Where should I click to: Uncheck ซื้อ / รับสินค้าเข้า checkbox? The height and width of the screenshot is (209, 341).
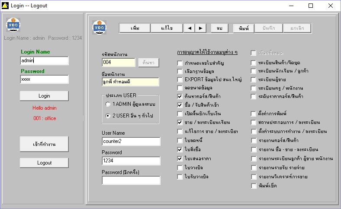[x=180, y=105]
